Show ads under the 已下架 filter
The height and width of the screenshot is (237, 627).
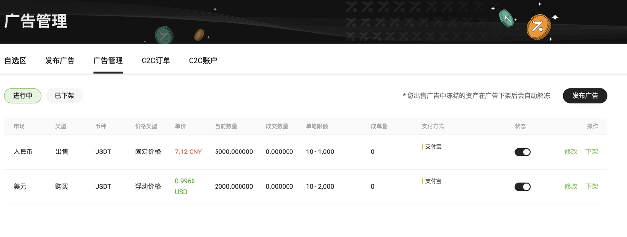point(64,96)
